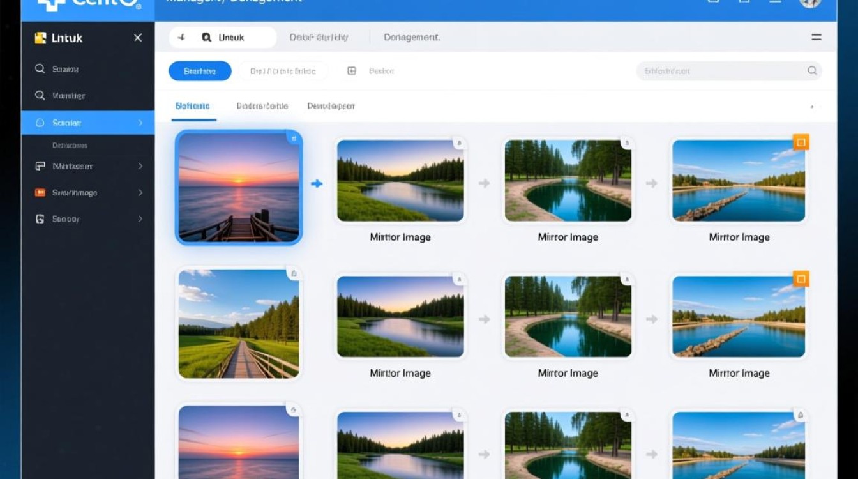Switch to the tab right of the Lntuk tab
The height and width of the screenshot is (479, 858).
pos(319,38)
